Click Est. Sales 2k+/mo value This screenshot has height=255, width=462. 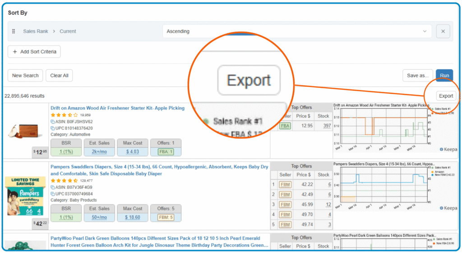coord(99,151)
